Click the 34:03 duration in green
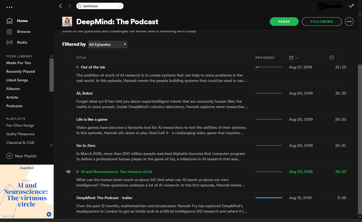This screenshot has width=362, height=222. [341, 172]
